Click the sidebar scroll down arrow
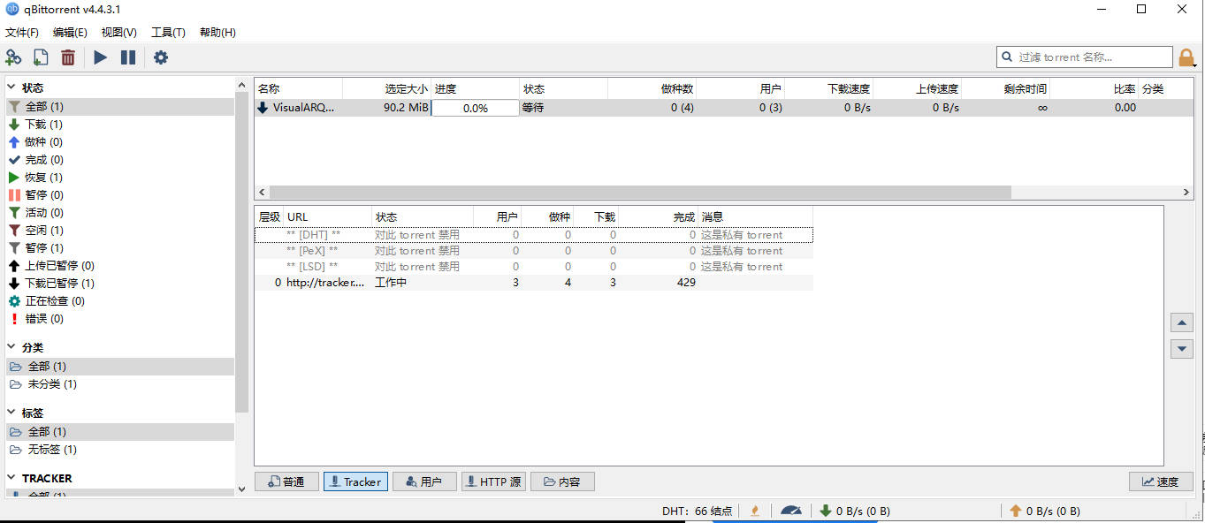This screenshot has width=1205, height=523. (x=242, y=488)
